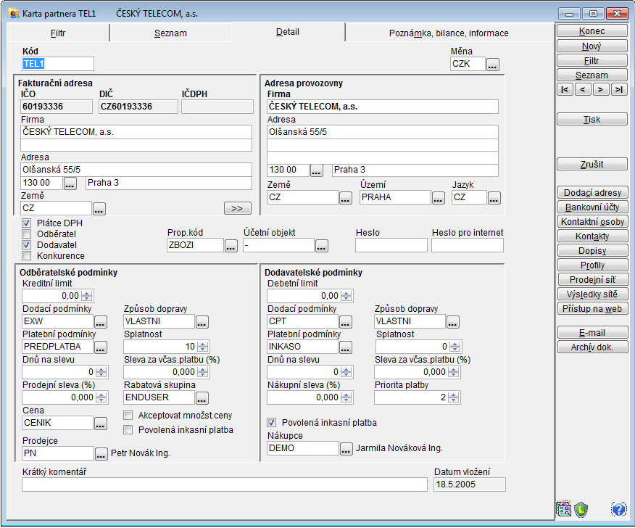Enable the Konkurence checkbox
The height and width of the screenshot is (528, 635).
(x=27, y=256)
